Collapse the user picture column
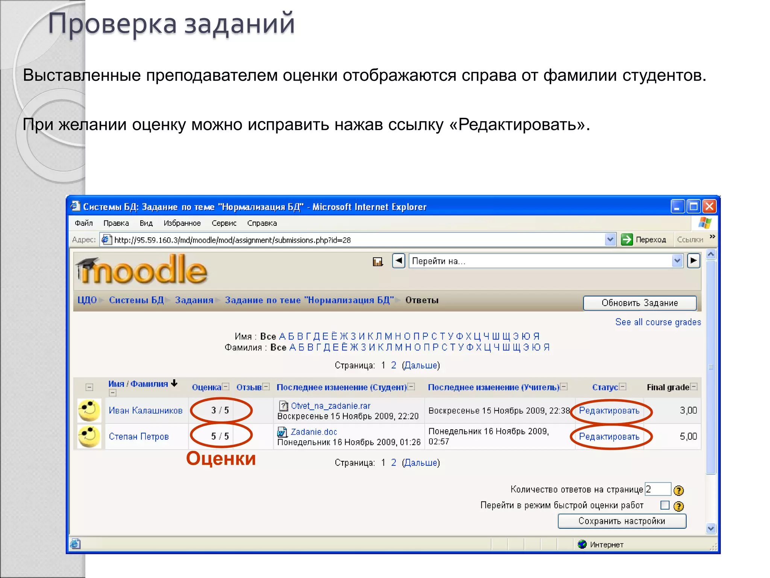 89,387
